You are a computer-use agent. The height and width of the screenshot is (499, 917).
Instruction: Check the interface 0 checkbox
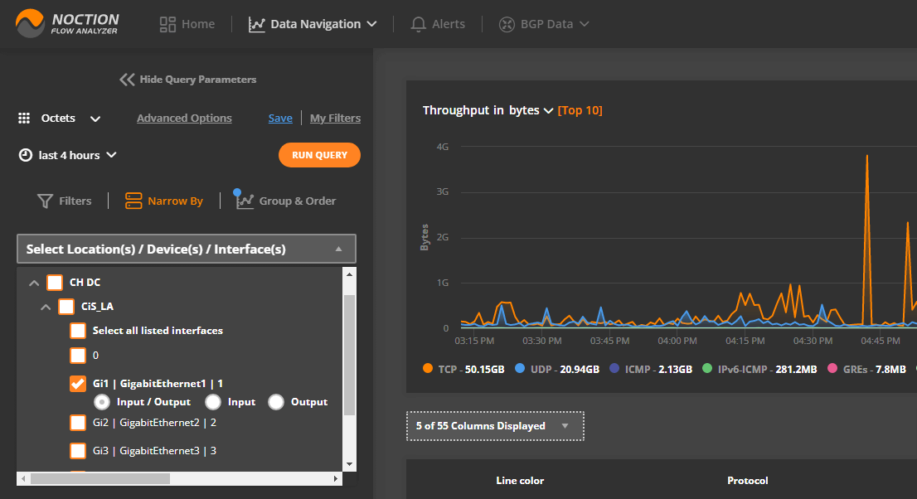78,355
